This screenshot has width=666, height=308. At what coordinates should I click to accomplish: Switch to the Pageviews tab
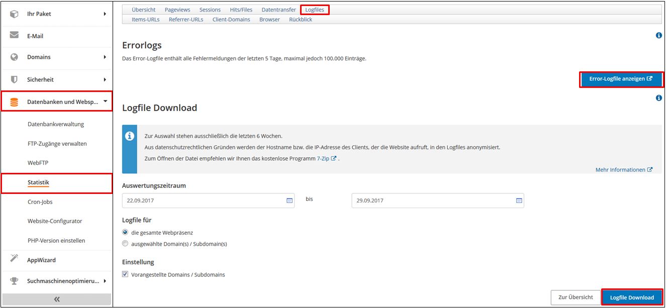[x=177, y=10]
